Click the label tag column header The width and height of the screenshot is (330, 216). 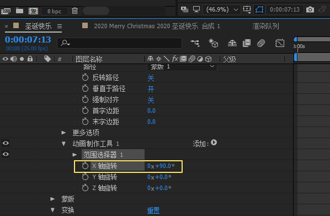click(x=47, y=59)
